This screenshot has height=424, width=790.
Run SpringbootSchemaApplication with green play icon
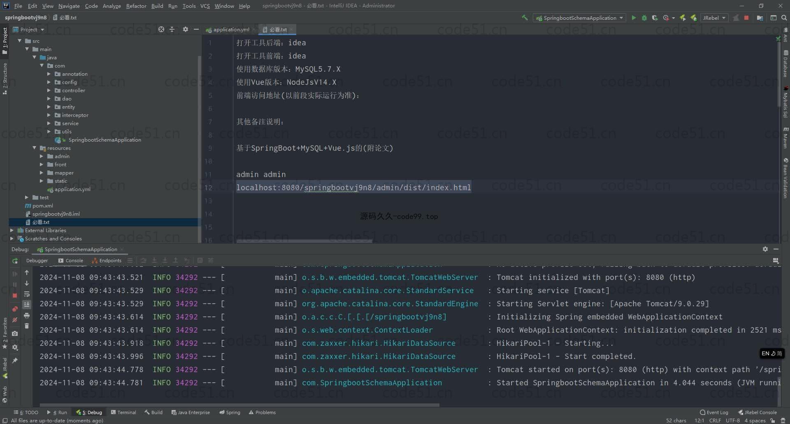pos(634,18)
